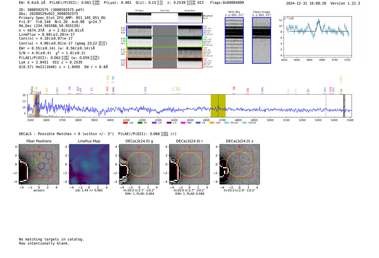Select the green-bordered fiber 2D spectrum row

(164, 42)
